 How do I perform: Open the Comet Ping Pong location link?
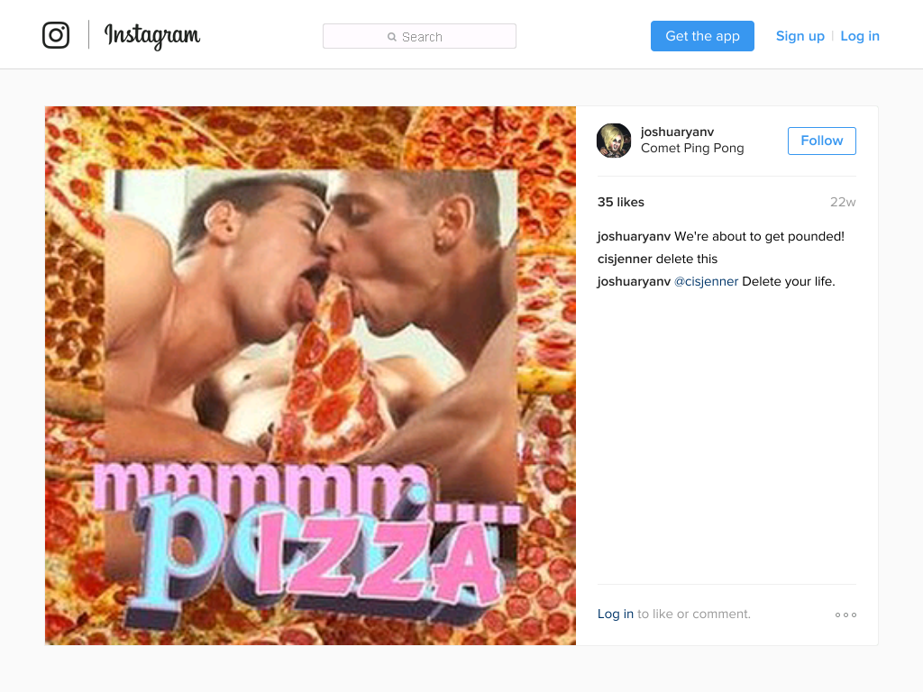point(692,149)
